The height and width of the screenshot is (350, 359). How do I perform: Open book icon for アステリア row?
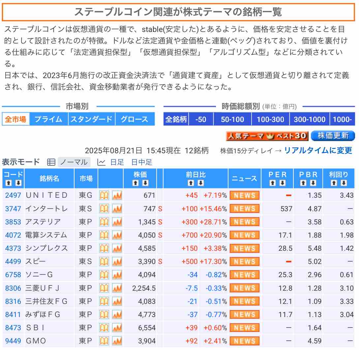[104, 222]
